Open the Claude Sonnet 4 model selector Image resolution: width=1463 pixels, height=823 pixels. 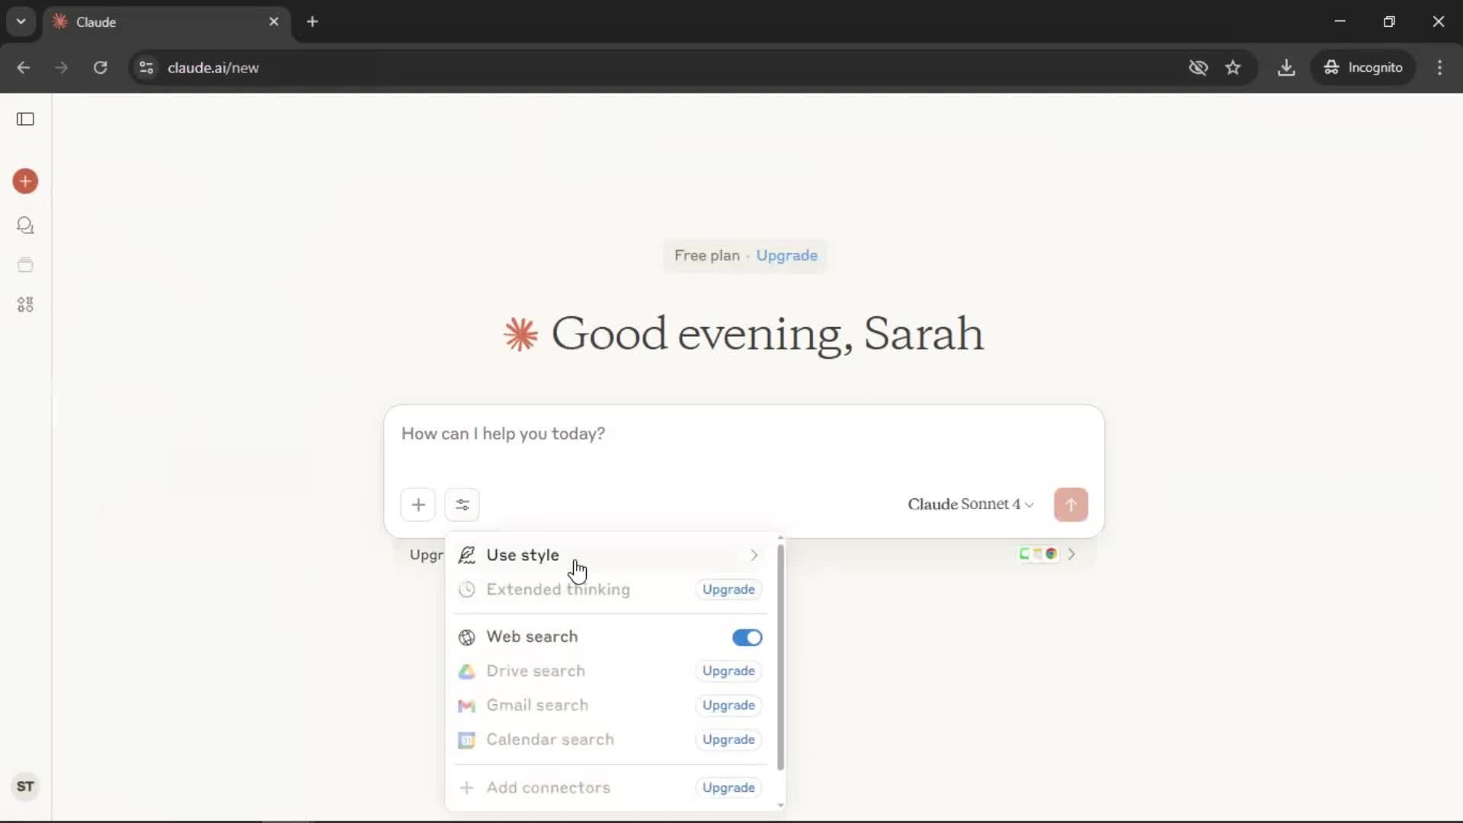[x=971, y=504]
